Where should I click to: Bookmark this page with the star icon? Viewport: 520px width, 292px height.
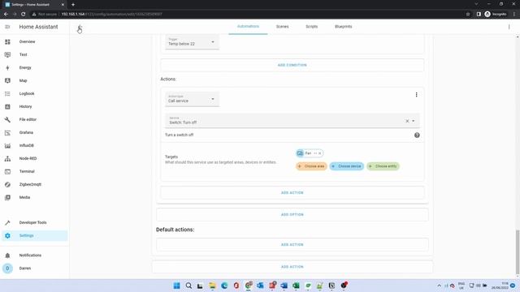coord(468,15)
